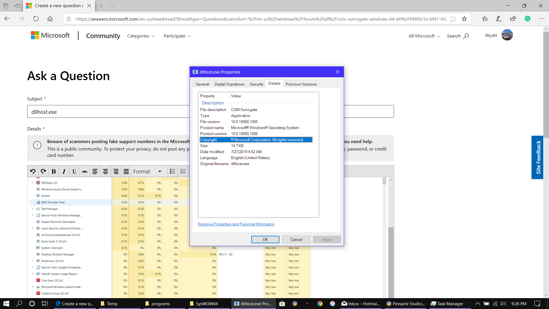This screenshot has width=549, height=309.
Task: Switch to the Security tab
Action: tap(256, 84)
